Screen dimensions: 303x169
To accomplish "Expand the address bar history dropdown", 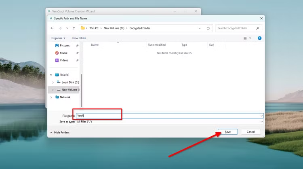I will [200, 28].
